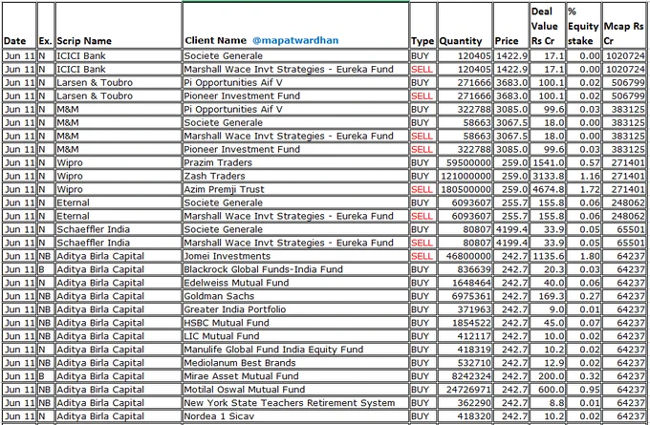This screenshot has height=425, width=650.
Task: Click the Motilal Oswal Mutual Fund cell
Action: pos(295,390)
